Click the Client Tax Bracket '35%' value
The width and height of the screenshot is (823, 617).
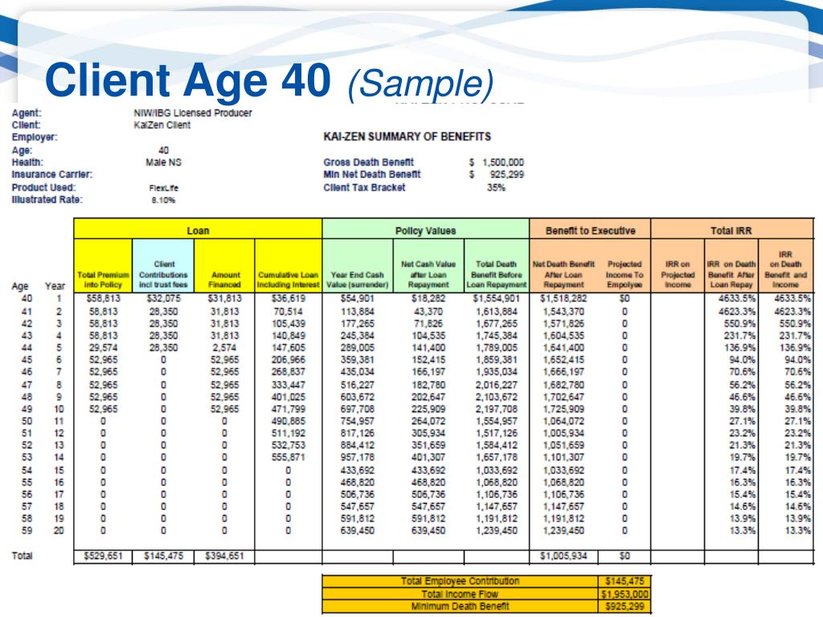(x=496, y=187)
